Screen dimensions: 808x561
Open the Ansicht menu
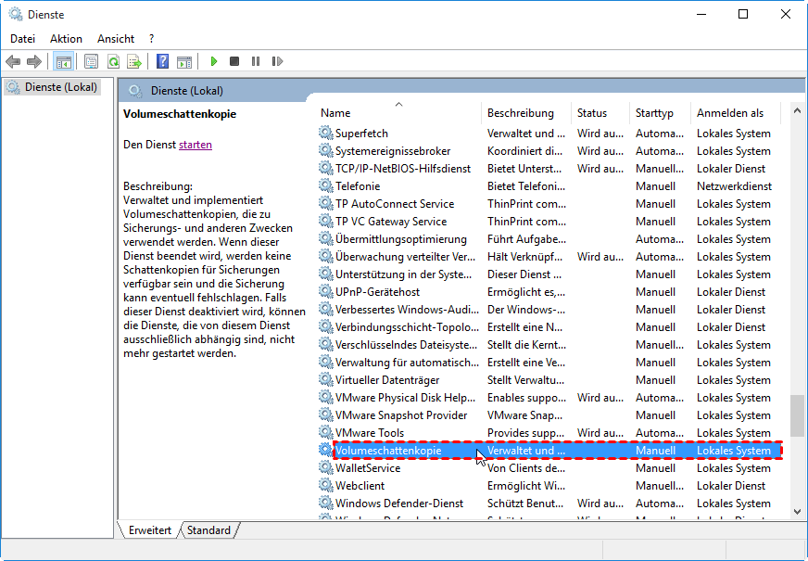point(116,39)
